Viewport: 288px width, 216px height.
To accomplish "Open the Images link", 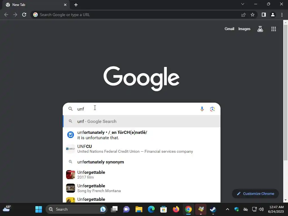I will (244, 29).
